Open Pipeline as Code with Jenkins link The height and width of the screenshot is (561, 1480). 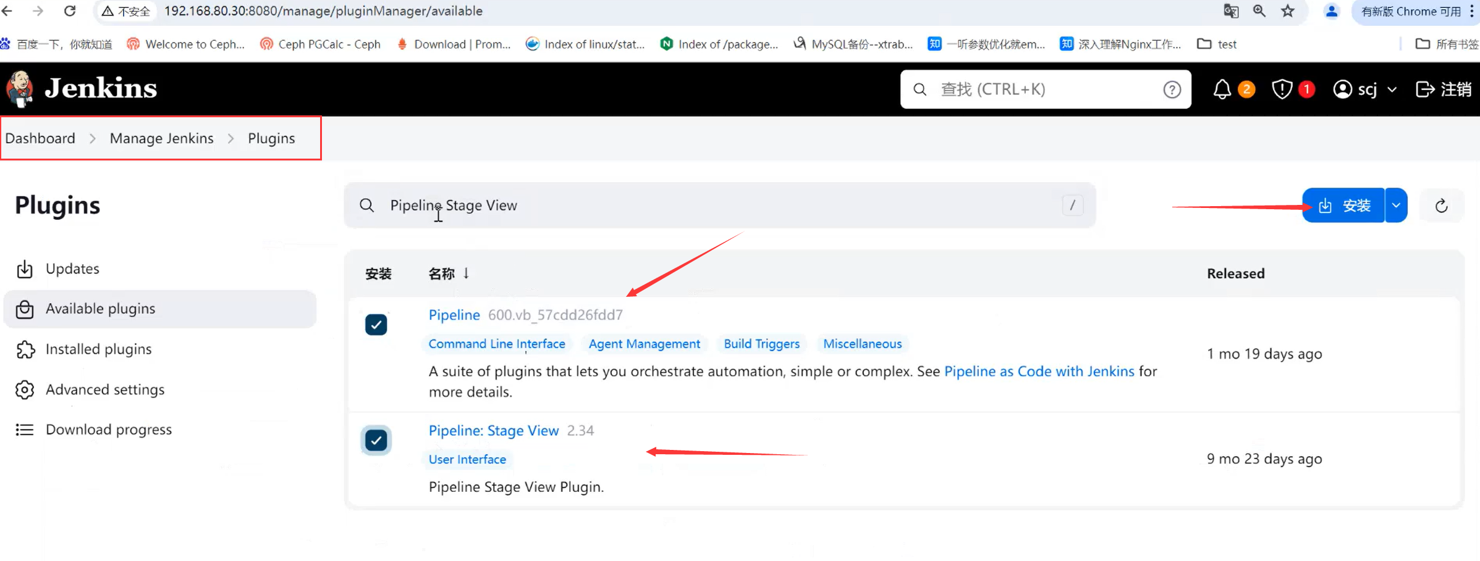[x=1039, y=372]
